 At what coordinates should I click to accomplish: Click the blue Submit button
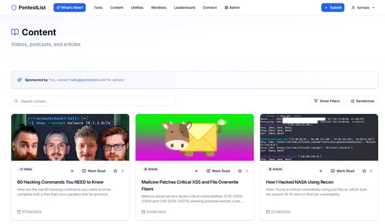tap(333, 7)
